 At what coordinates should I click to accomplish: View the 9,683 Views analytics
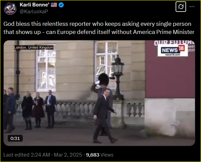click(100, 155)
